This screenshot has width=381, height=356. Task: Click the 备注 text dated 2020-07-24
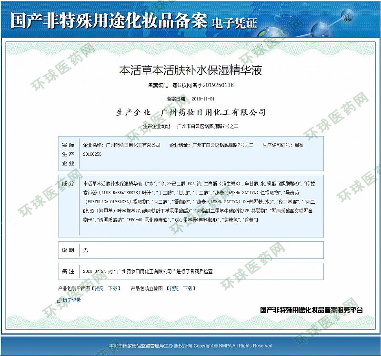pyautogui.click(x=148, y=271)
